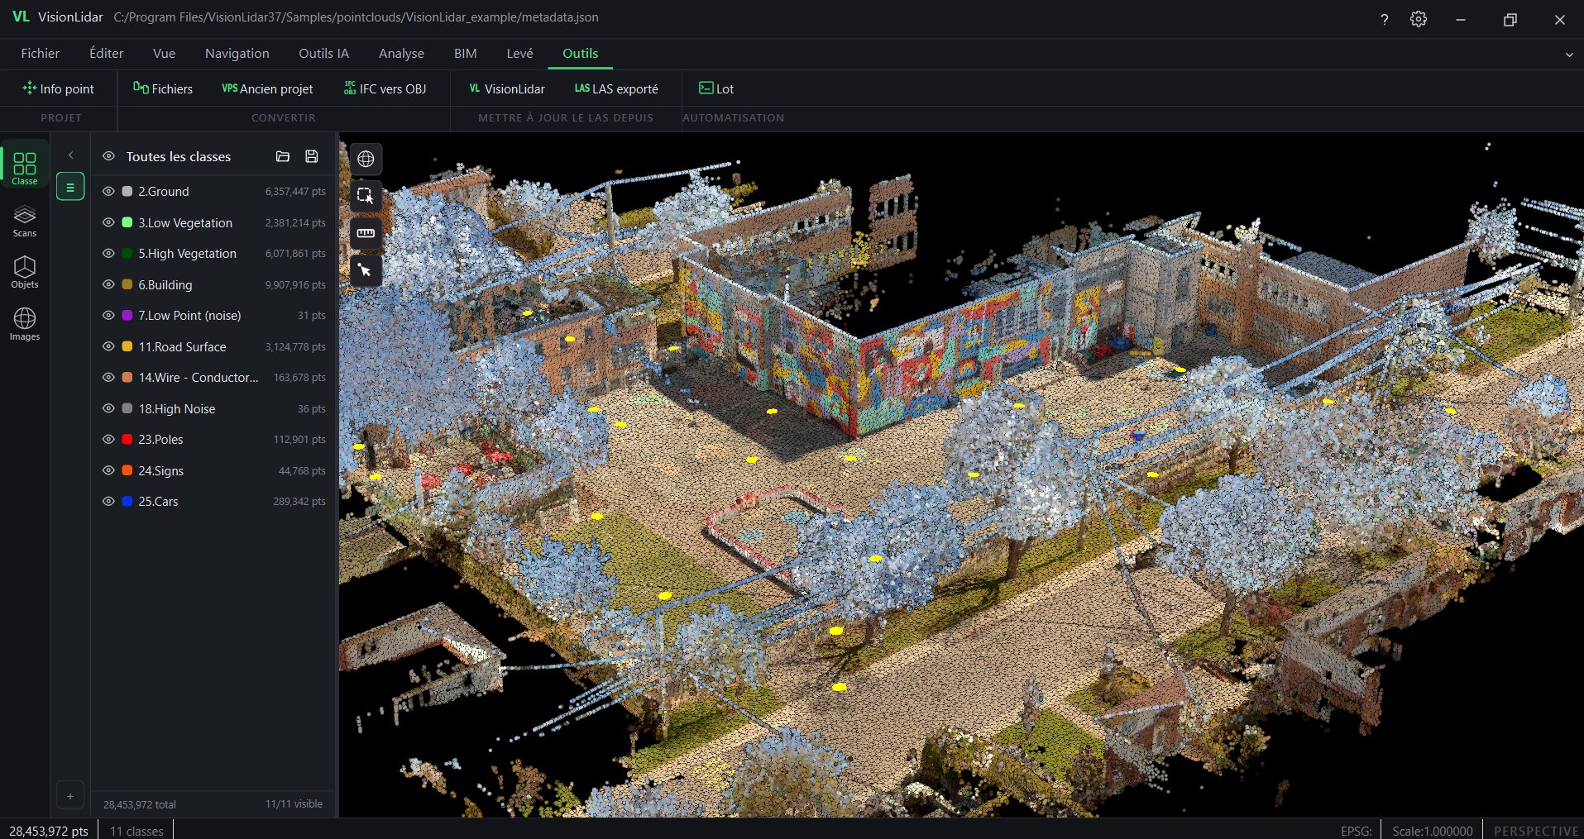Click VisionLidar update LAS button

click(x=506, y=88)
